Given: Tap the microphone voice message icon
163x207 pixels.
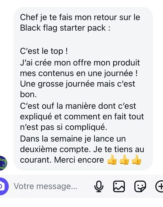Looking at the screenshot, I should coord(99,186).
